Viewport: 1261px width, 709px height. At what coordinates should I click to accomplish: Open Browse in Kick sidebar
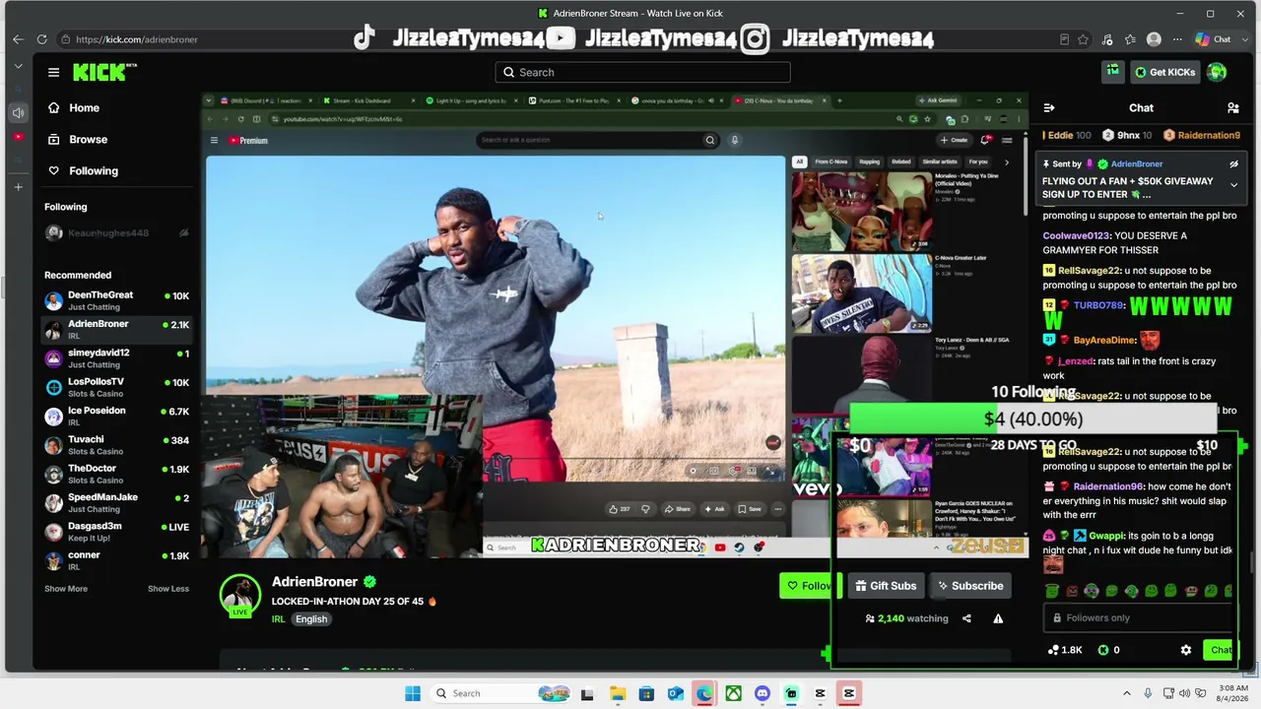point(78,139)
